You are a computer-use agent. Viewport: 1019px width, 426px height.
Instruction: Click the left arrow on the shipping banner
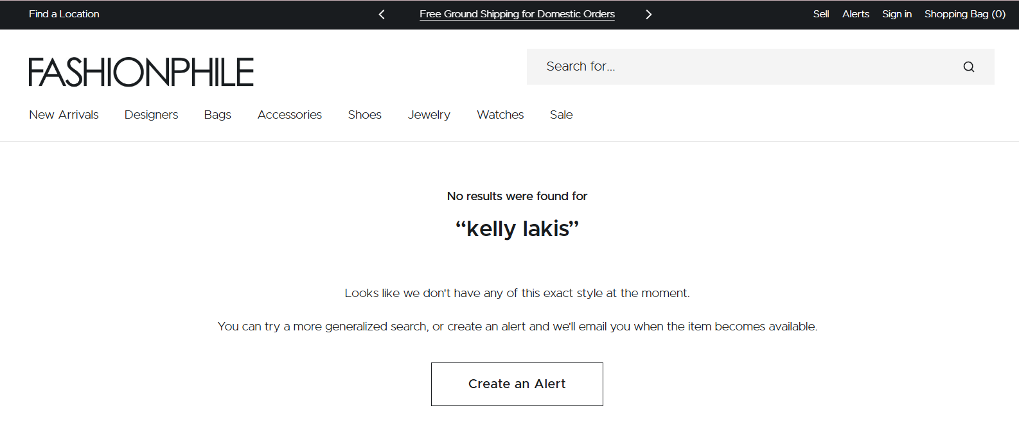(381, 13)
